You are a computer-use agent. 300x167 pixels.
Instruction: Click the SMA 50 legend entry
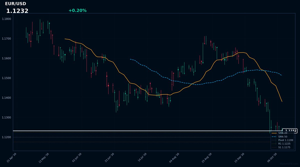tap(282, 137)
